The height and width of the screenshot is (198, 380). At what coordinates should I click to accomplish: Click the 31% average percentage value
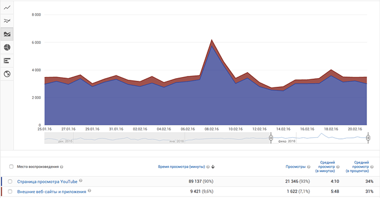[369, 191]
